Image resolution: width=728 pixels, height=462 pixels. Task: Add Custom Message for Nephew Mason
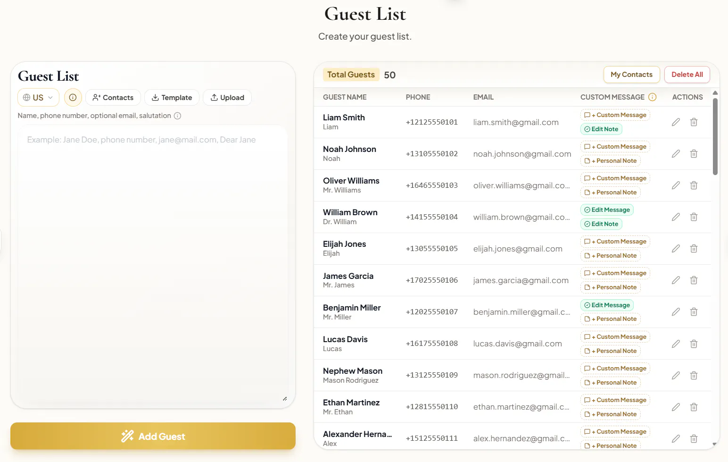tap(615, 369)
